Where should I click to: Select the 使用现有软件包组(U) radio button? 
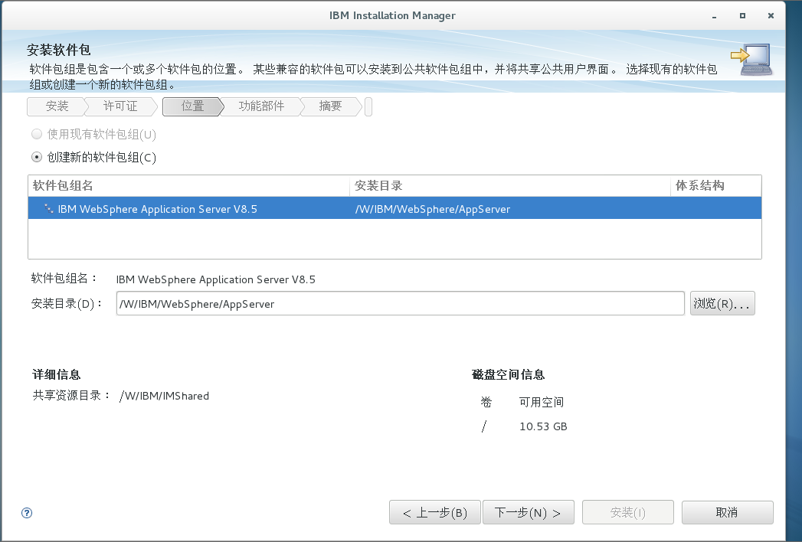tap(36, 133)
